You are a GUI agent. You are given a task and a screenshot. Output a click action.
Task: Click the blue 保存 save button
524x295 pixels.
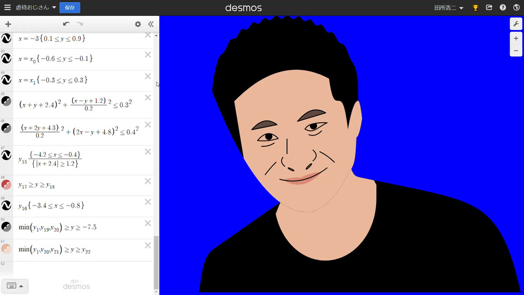click(70, 8)
